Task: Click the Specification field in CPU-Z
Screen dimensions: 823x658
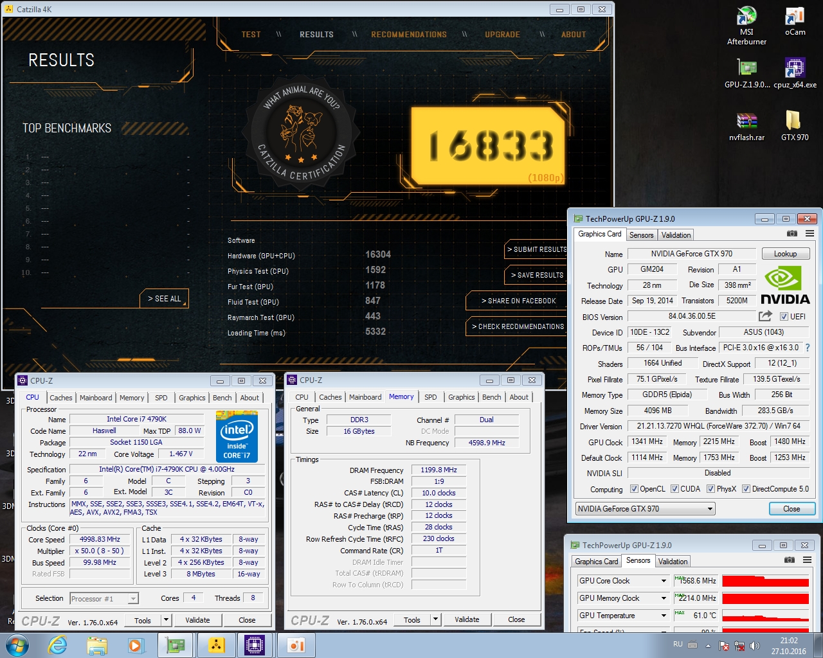Action: (x=167, y=469)
